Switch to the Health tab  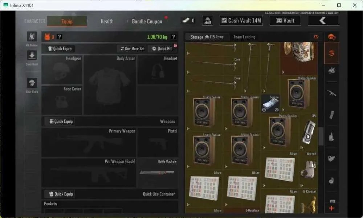(107, 21)
